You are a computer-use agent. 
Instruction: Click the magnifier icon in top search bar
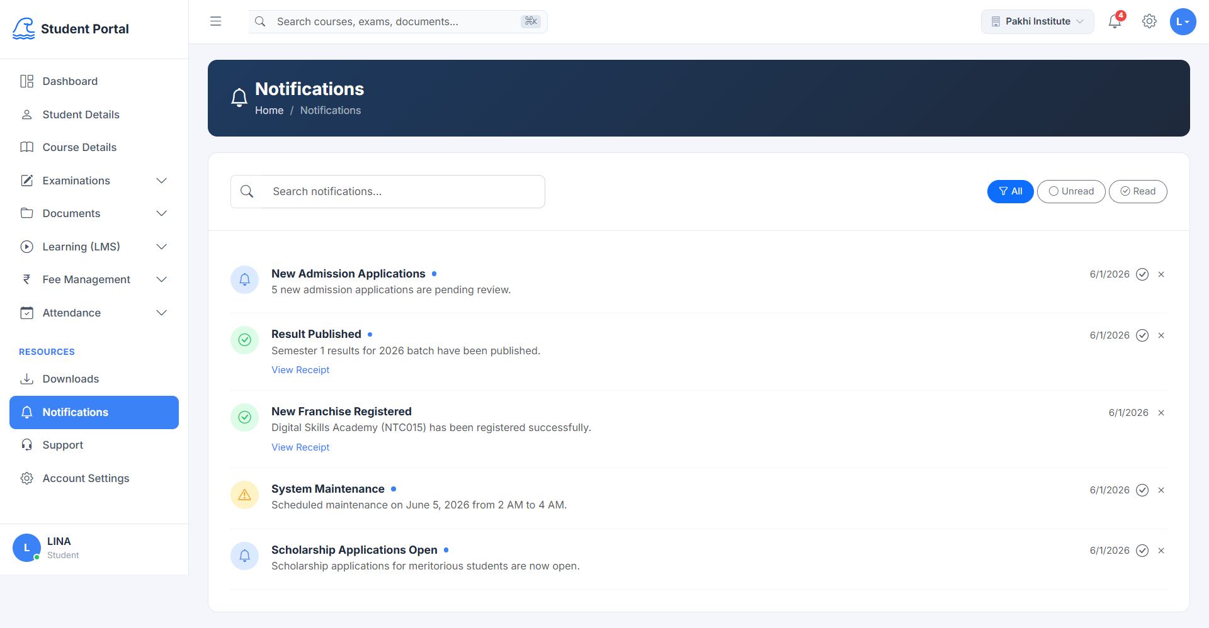(260, 21)
